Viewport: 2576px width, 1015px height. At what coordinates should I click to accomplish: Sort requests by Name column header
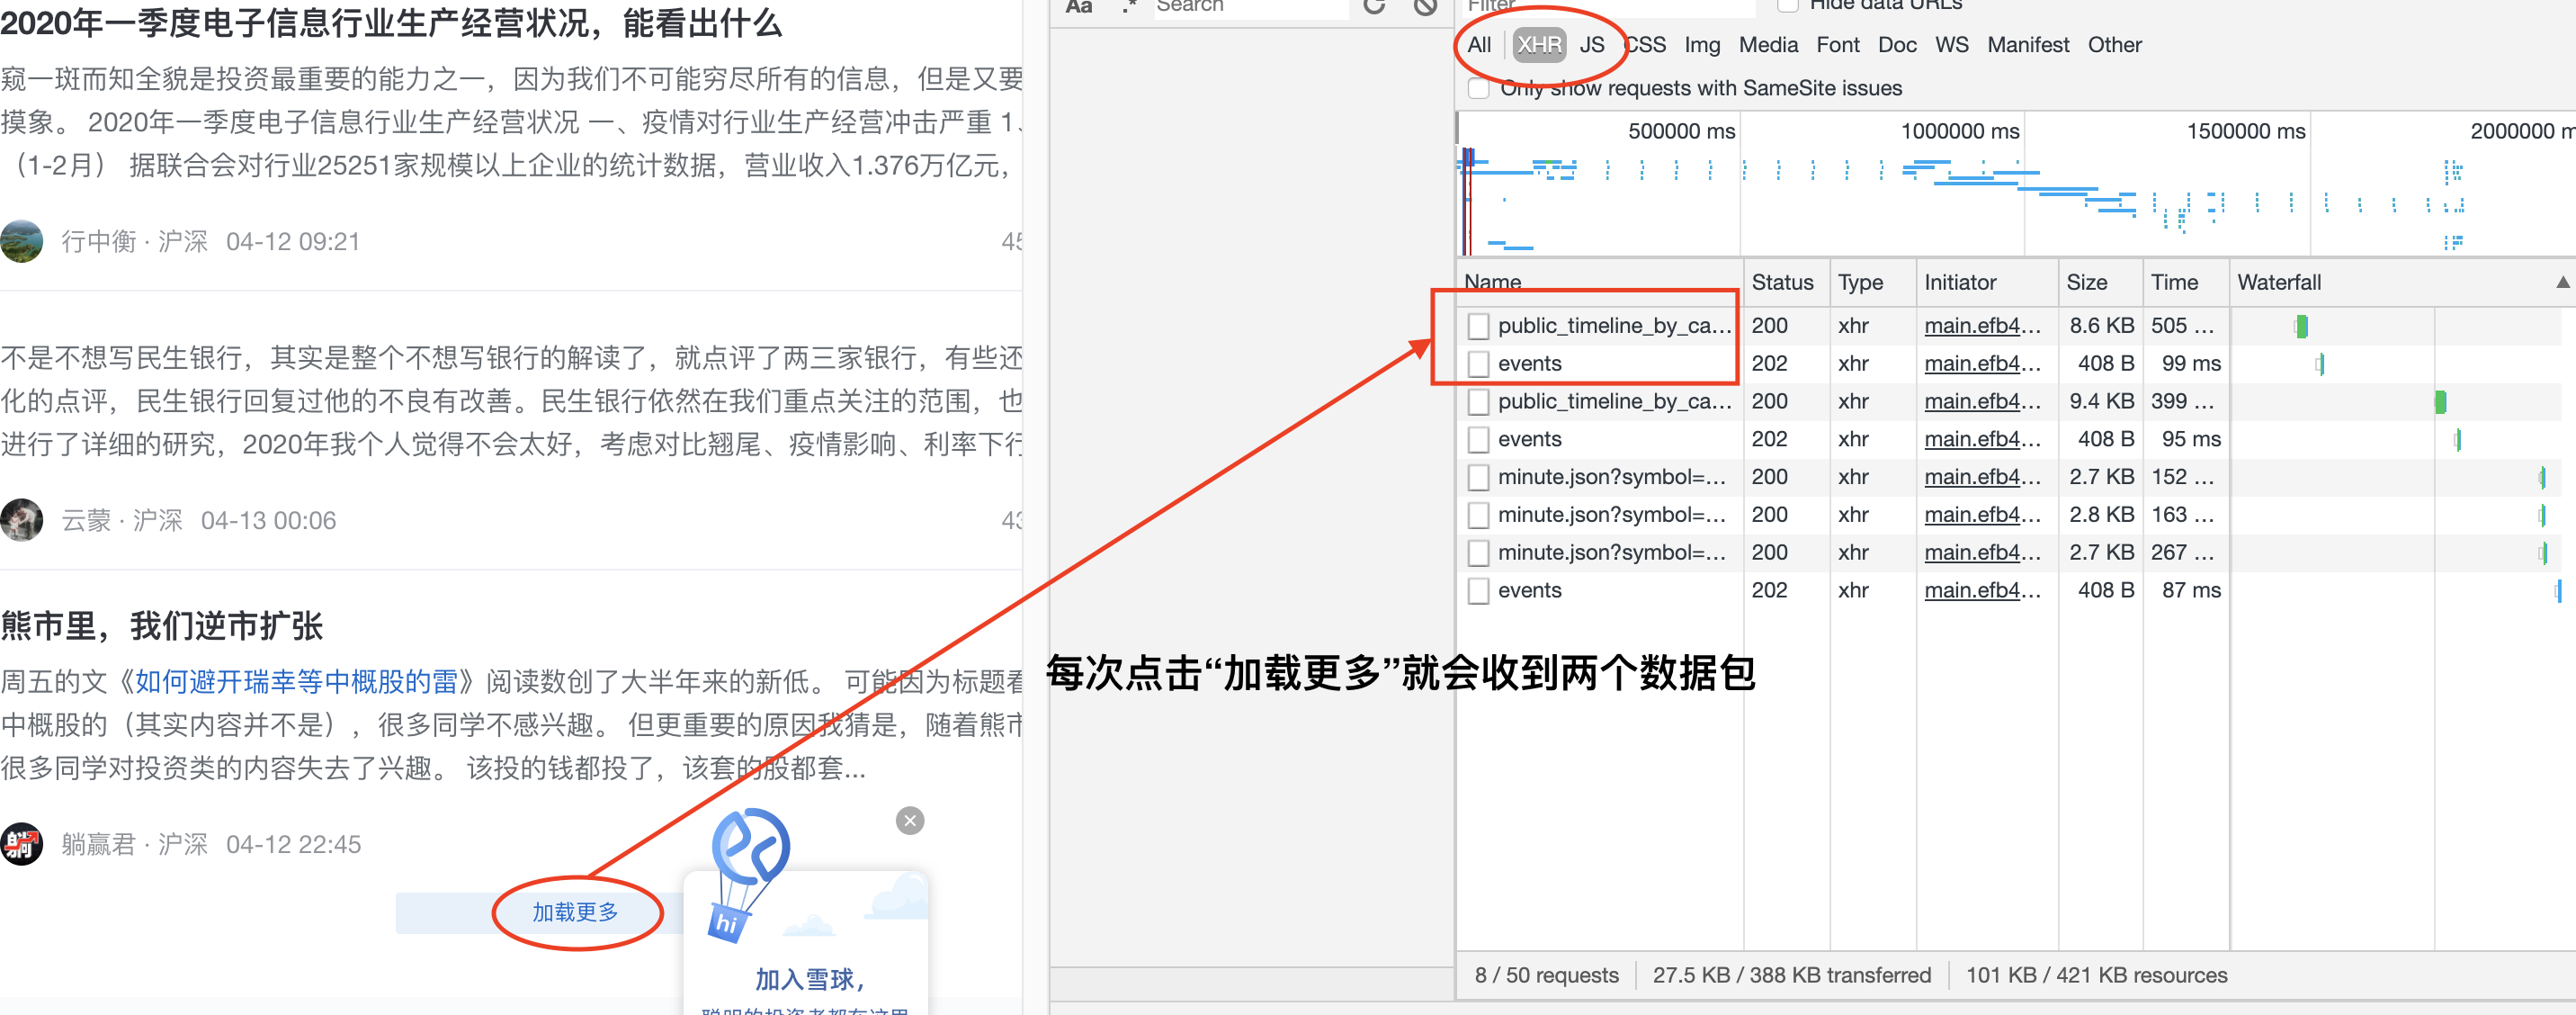[1600, 282]
